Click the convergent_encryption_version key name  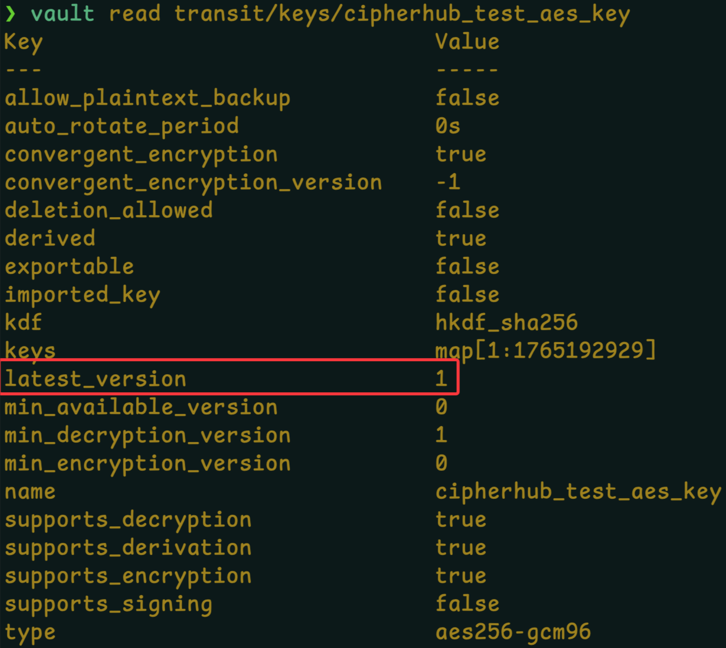(193, 183)
